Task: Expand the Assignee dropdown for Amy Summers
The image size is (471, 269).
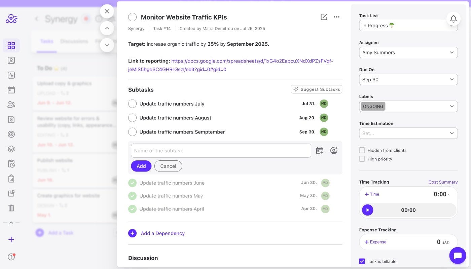Action: coord(408,52)
